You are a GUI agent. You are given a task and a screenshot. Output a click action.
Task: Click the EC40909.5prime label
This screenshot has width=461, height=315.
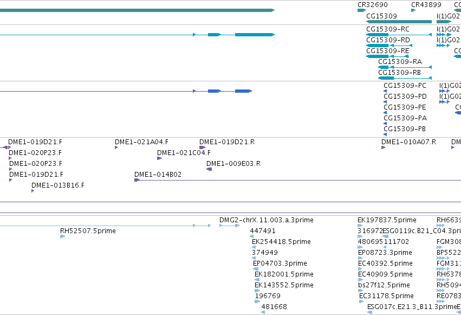point(385,274)
